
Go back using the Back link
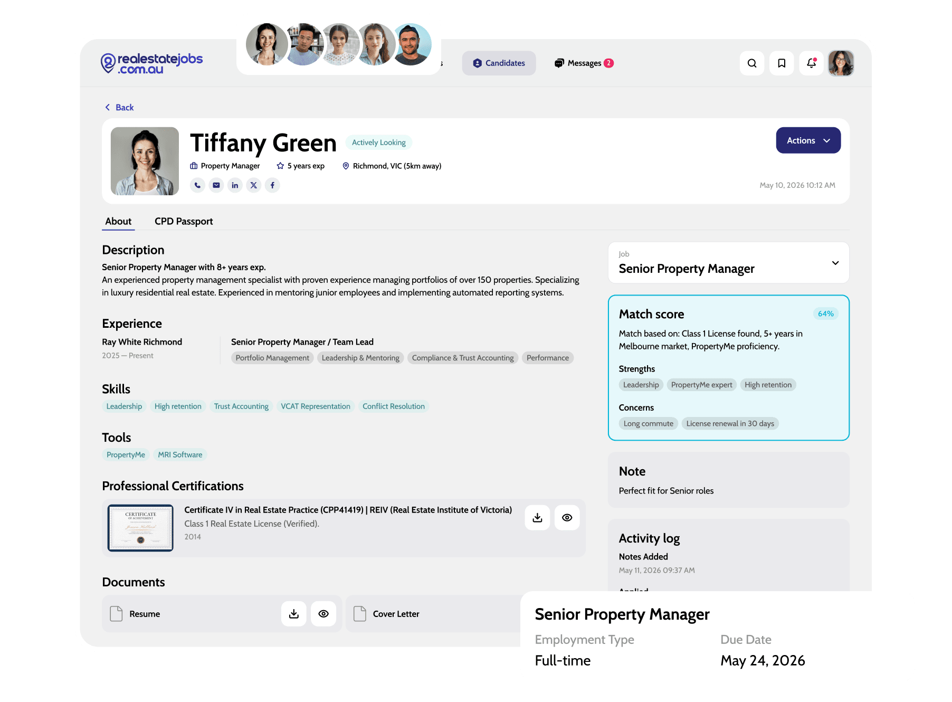coord(119,107)
